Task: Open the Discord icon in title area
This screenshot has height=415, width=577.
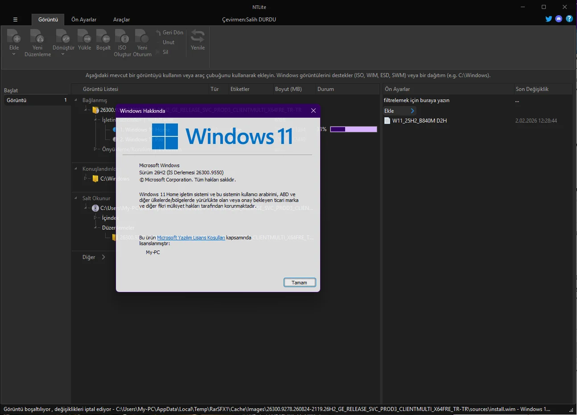Action: pos(559,19)
